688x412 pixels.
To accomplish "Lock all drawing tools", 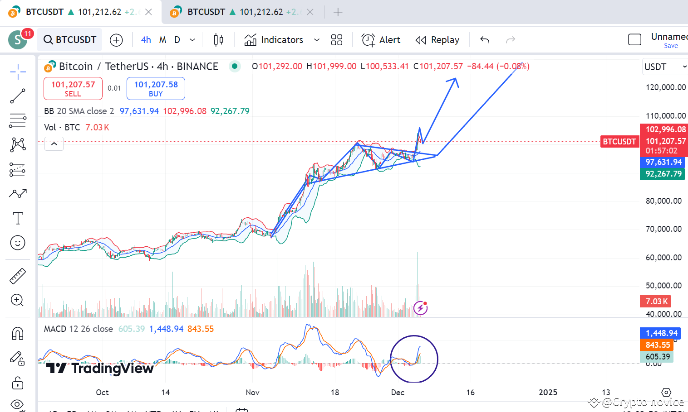I will click(18, 383).
